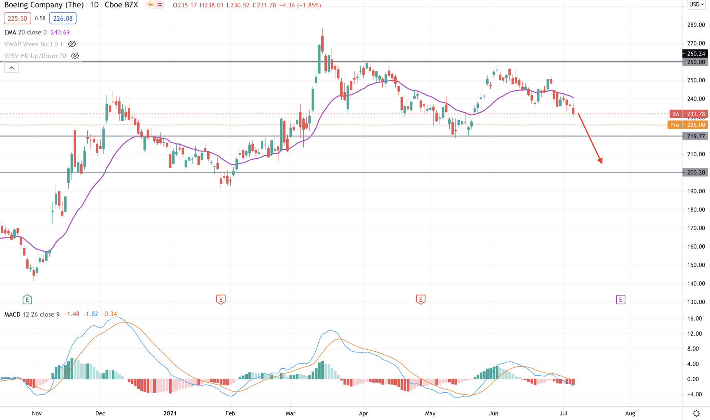Click the pink approximate symbol icon
710x420 pixels.
(x=160, y=5)
